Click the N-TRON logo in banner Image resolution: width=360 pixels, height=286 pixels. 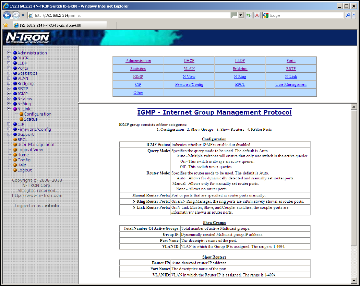pos(27,37)
